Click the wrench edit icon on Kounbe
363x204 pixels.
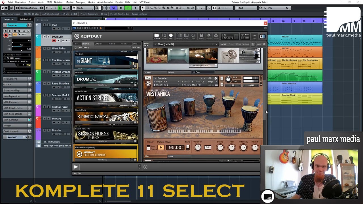[148, 78]
